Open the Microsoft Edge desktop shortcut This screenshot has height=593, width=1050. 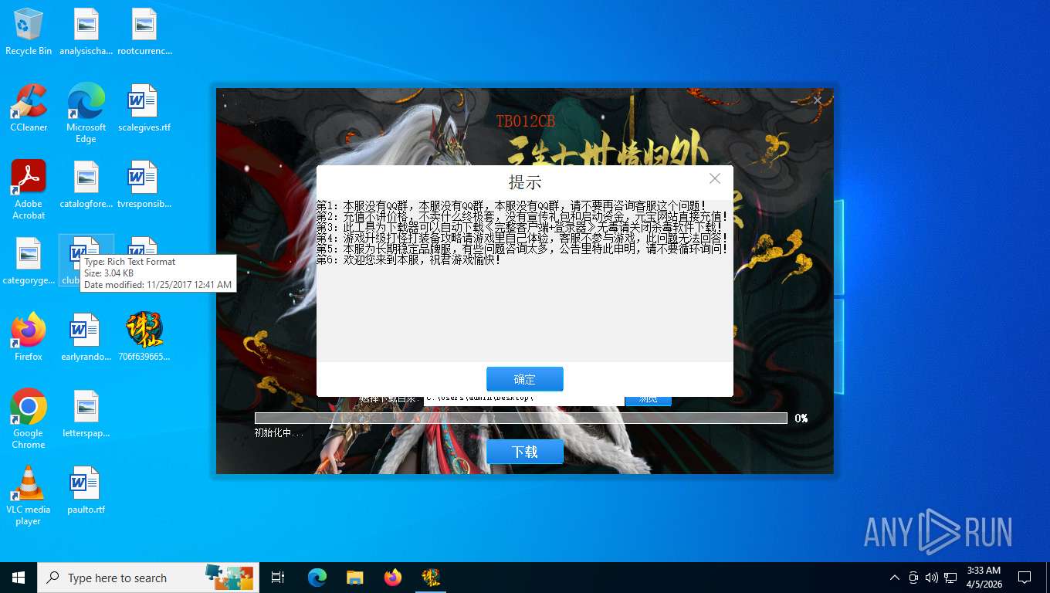click(86, 114)
